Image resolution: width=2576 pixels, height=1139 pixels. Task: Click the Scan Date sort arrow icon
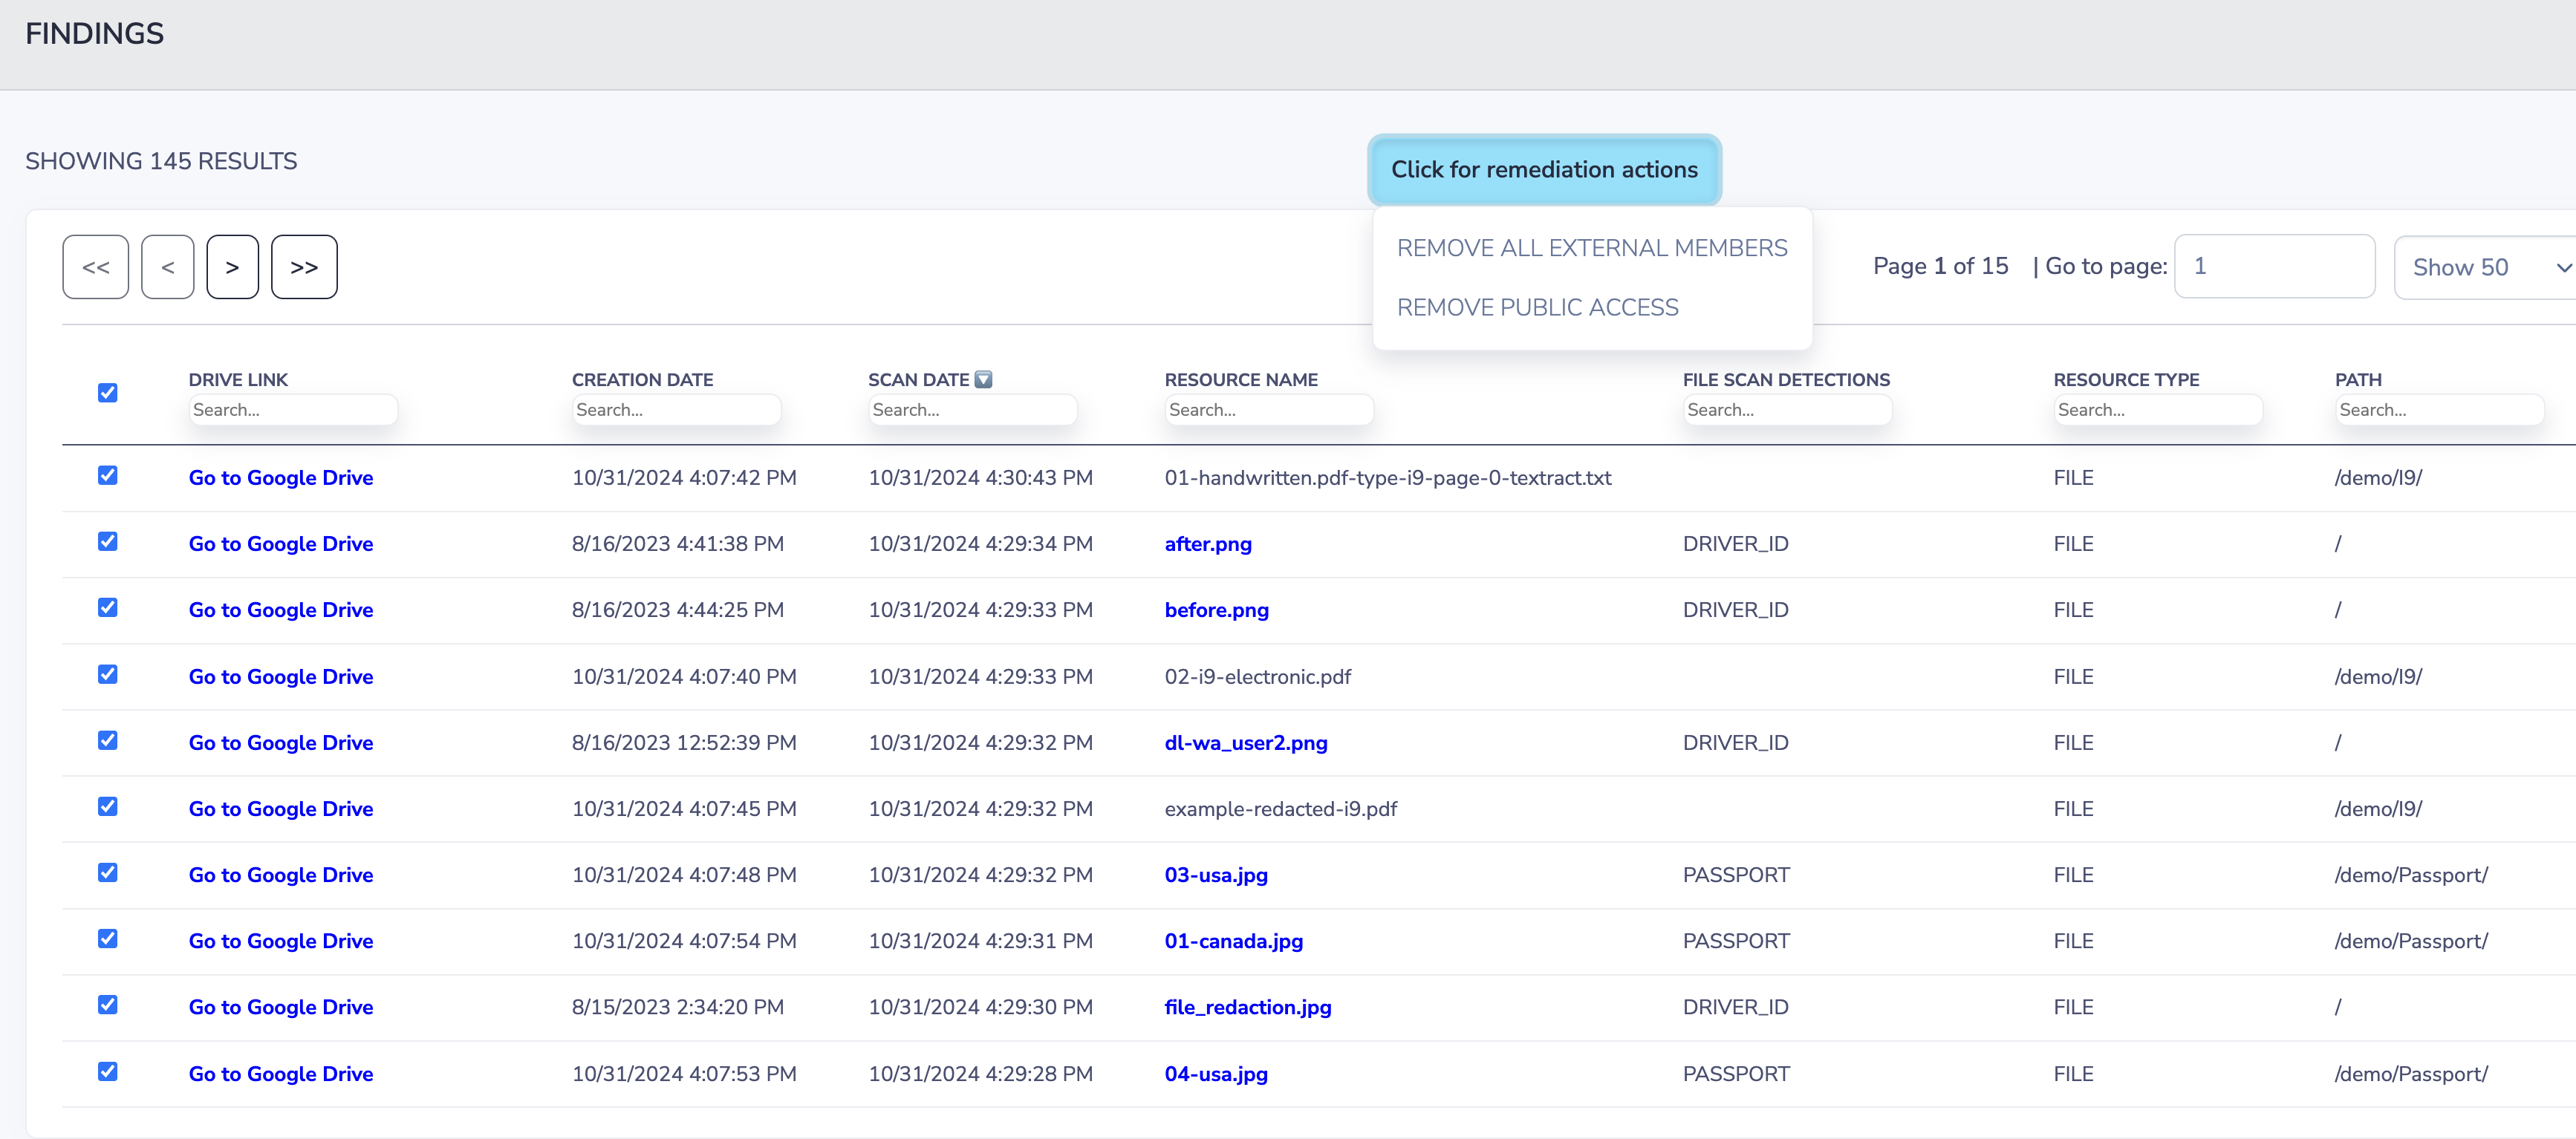point(983,379)
